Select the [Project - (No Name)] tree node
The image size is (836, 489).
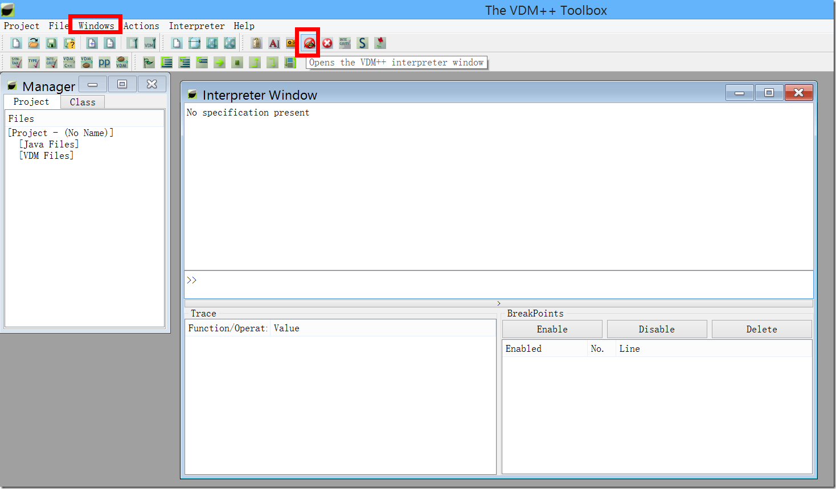60,133
